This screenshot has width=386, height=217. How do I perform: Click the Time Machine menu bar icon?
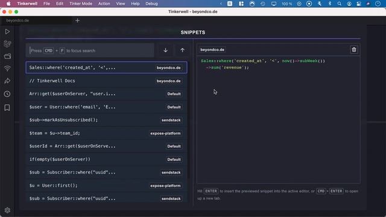[x=263, y=4]
